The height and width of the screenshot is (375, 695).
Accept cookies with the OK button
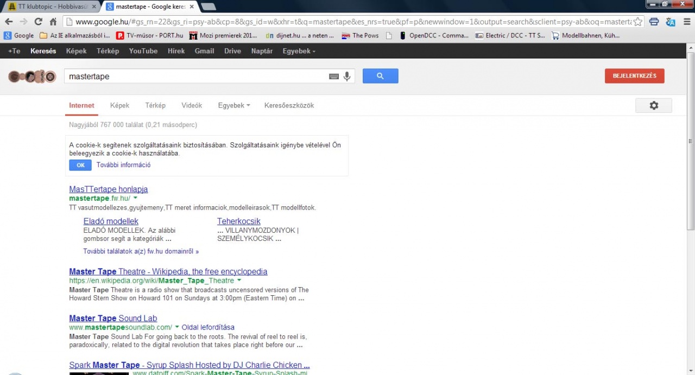(x=80, y=166)
